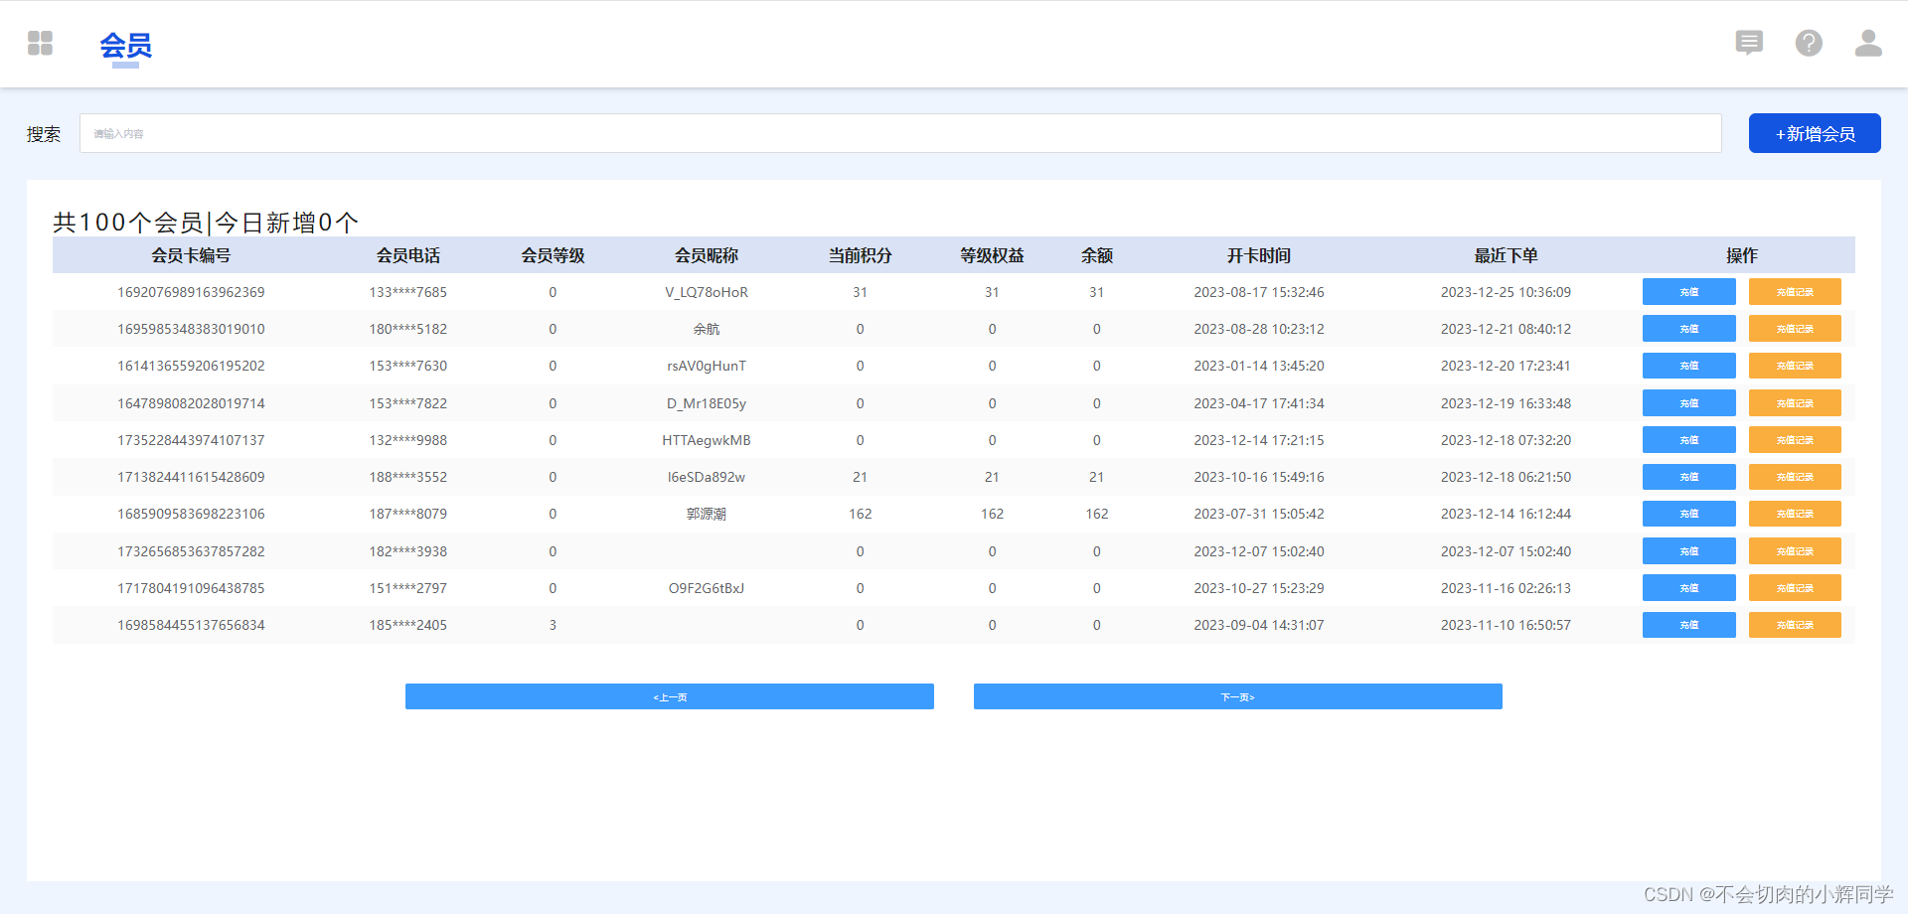The width and height of the screenshot is (1908, 914).
Task: Open 充值记录 for member I6eSDa892w
Action: click(x=1795, y=477)
